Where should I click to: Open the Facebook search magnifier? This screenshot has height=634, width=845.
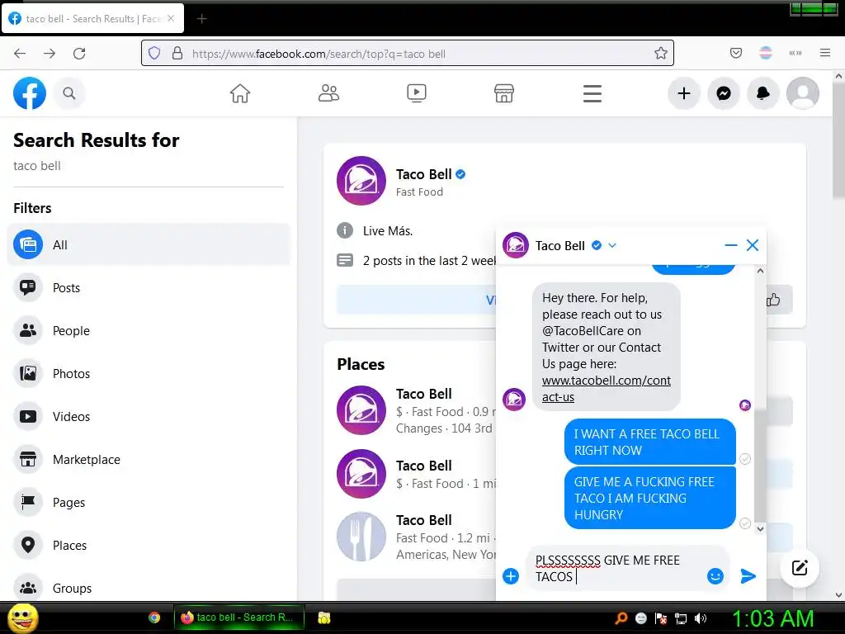69,93
